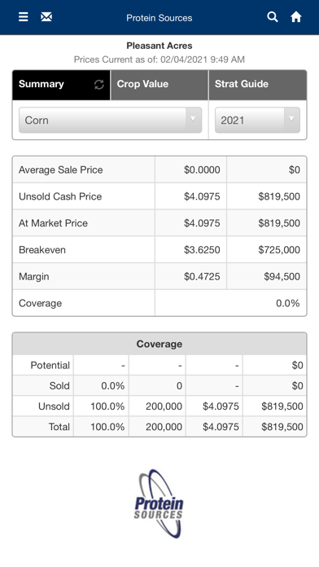The width and height of the screenshot is (319, 567).
Task: Go to home via house icon
Action: click(296, 17)
